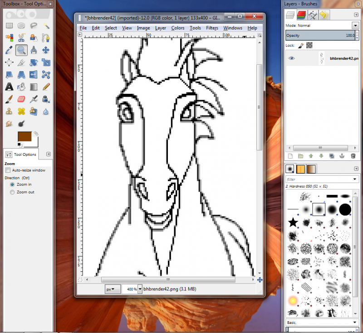Expand the brush filter dropdown
This screenshot has height=333, width=363.
pos(355,179)
